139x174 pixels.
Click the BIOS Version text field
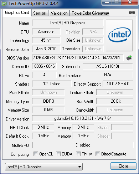click(x=78, y=58)
